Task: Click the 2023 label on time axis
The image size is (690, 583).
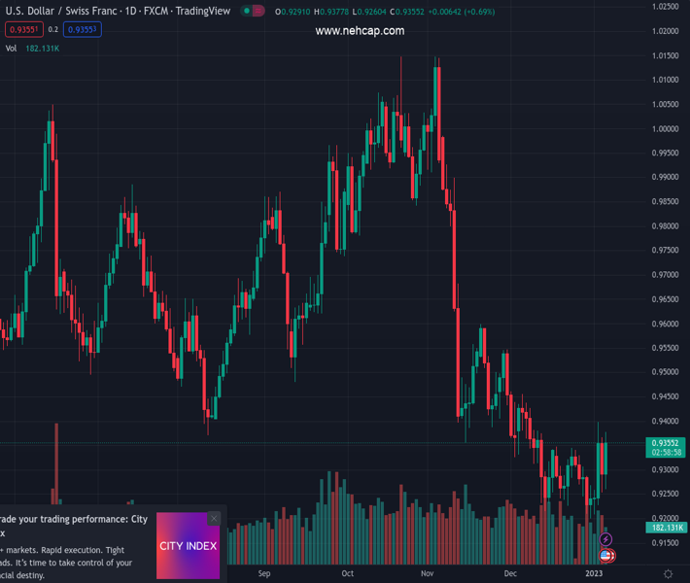Action: pos(593,574)
